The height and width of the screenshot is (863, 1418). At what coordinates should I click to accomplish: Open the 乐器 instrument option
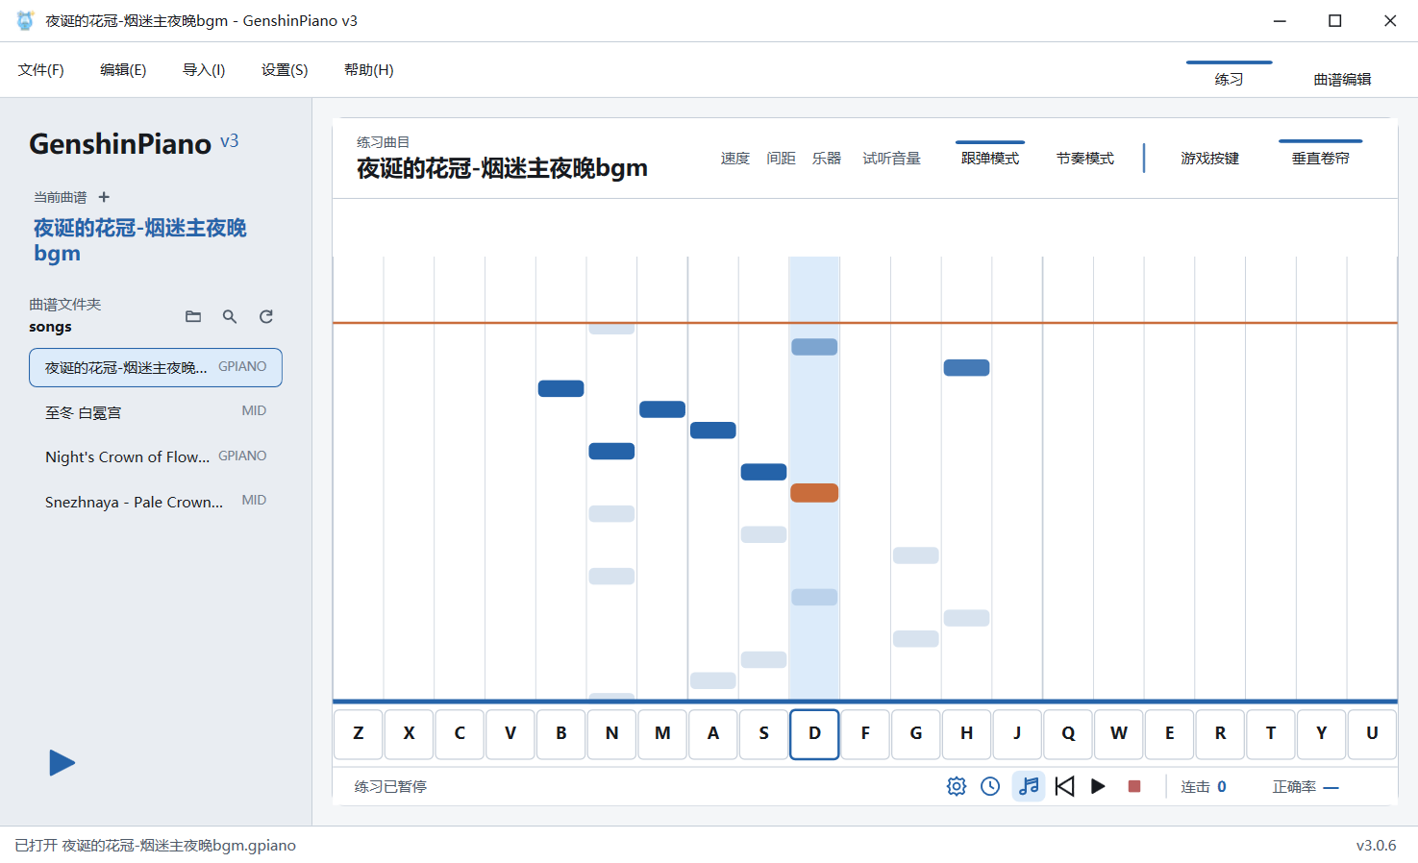point(827,159)
